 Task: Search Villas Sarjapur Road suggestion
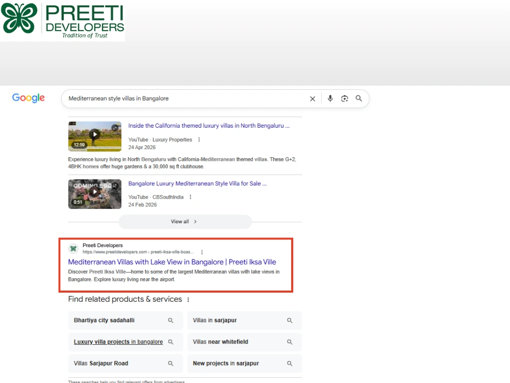[125, 364]
